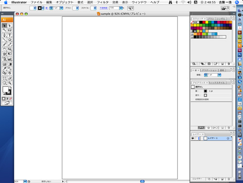243x183 pixels.
Task: Open the opacity value dropdown in control bar
Action: [x=121, y=8]
